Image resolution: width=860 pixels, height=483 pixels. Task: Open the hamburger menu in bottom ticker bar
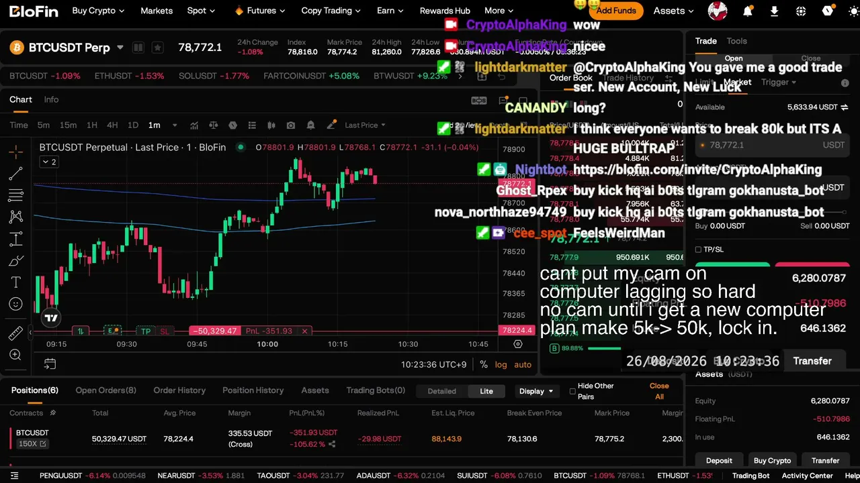(14, 476)
